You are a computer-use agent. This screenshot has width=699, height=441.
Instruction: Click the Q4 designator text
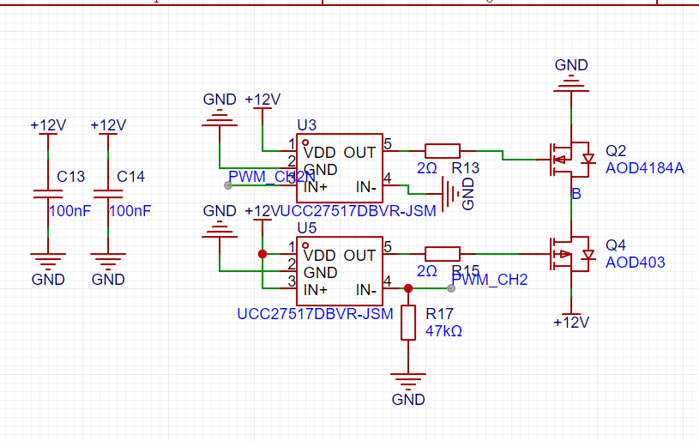tap(616, 245)
